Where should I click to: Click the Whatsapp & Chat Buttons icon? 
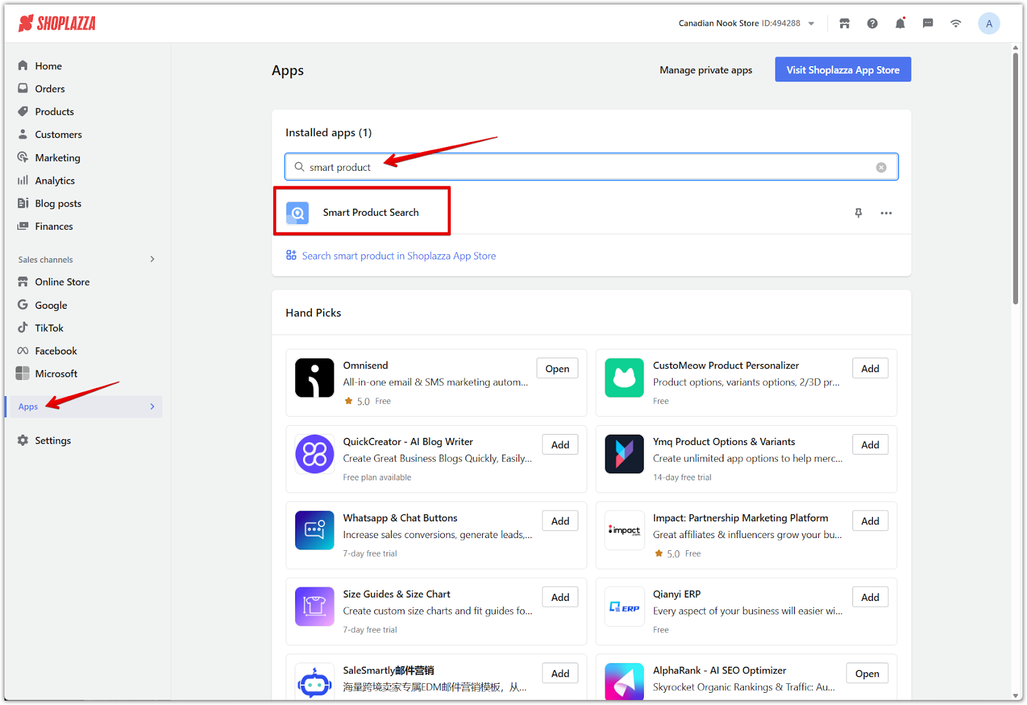(315, 530)
